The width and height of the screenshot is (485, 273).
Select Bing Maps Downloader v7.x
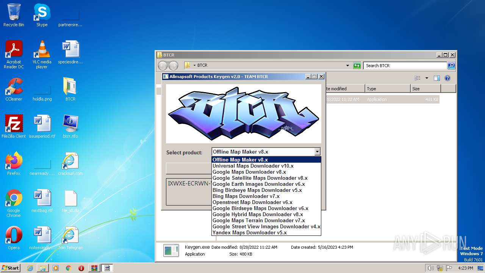point(266,196)
